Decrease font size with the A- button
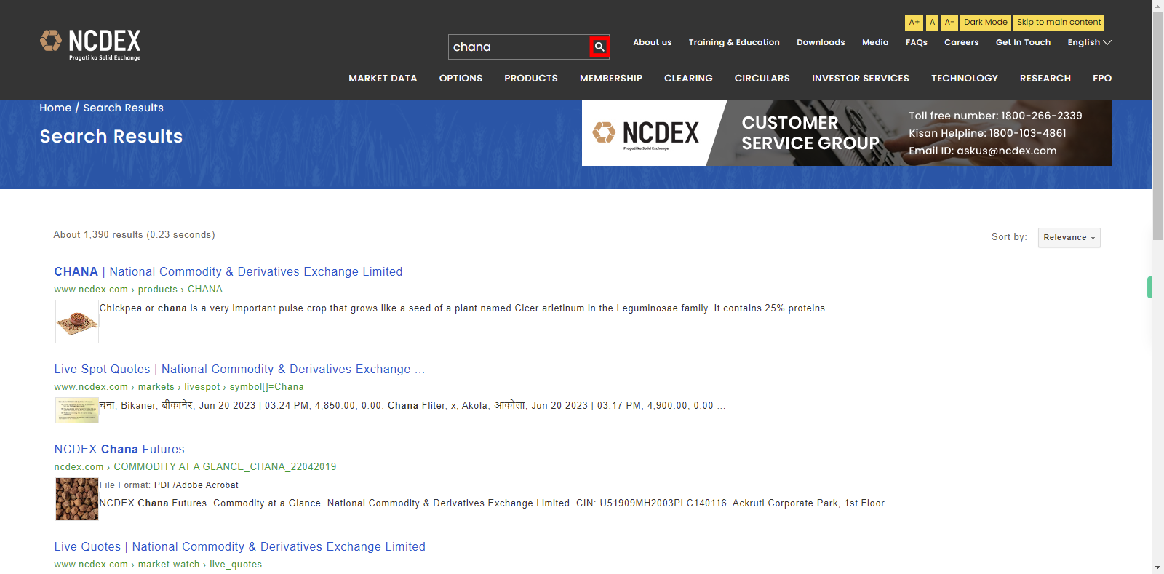This screenshot has width=1164, height=574. pyautogui.click(x=949, y=23)
